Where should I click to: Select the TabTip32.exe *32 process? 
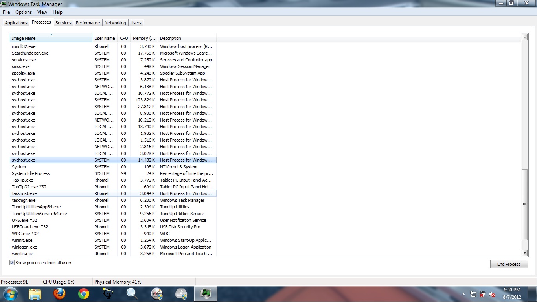113,187
